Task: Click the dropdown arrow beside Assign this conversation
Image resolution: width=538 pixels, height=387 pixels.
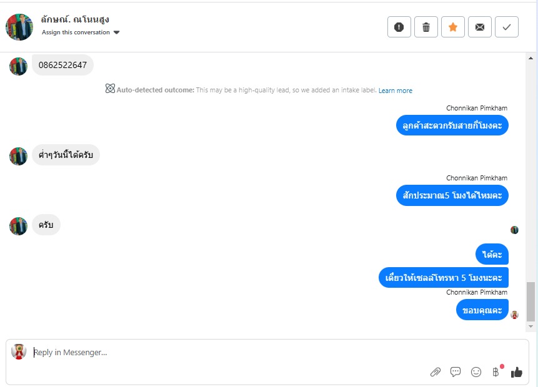Action: (x=117, y=32)
